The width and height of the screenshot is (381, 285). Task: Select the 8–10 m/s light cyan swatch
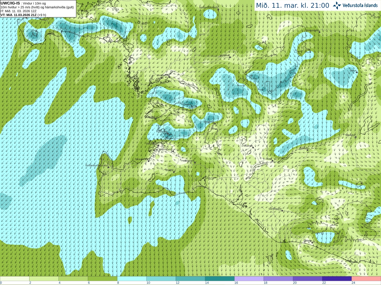pyautogui.click(x=132, y=279)
